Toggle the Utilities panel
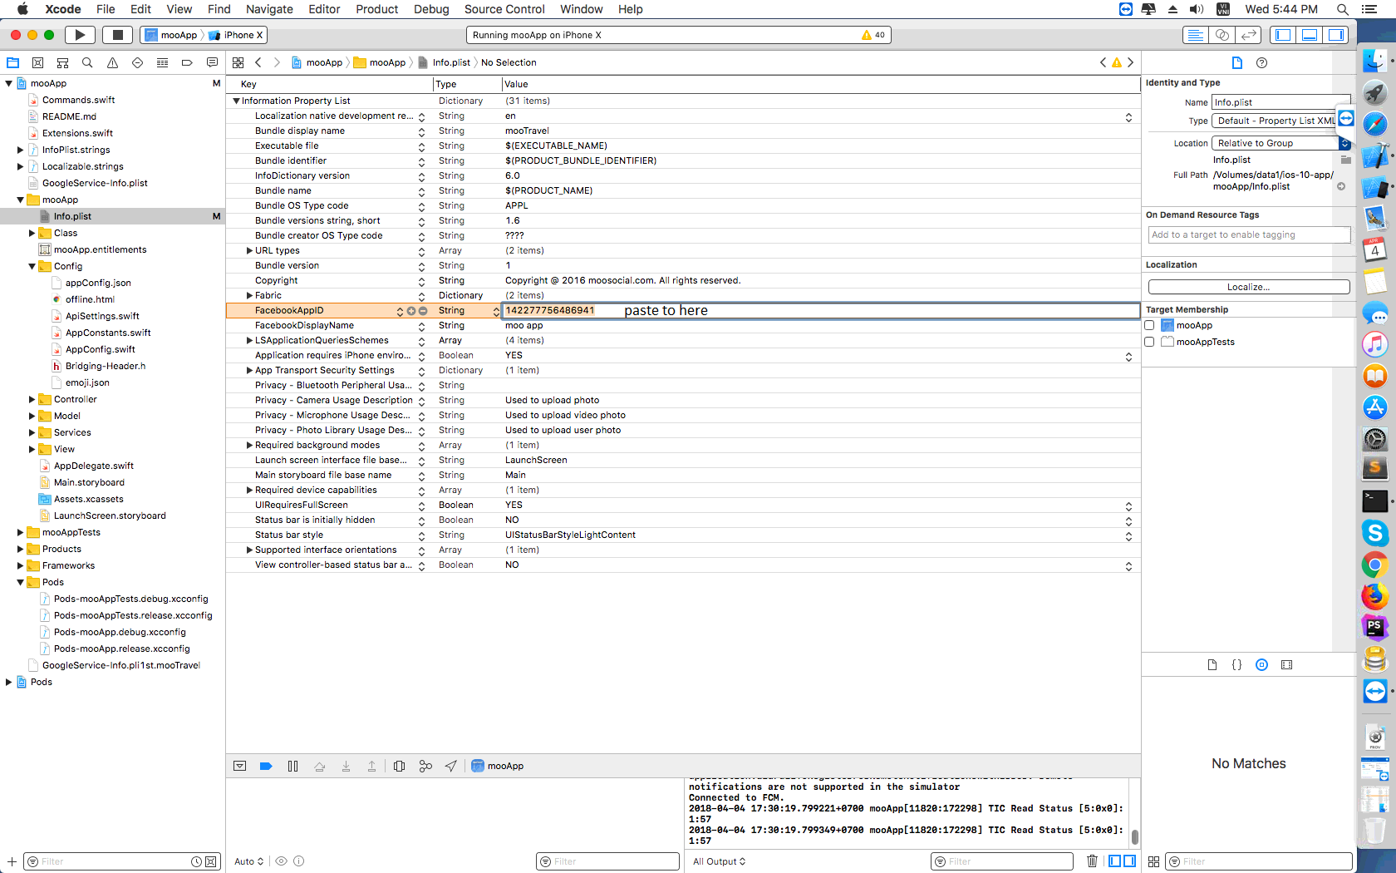This screenshot has width=1396, height=873. click(1336, 35)
